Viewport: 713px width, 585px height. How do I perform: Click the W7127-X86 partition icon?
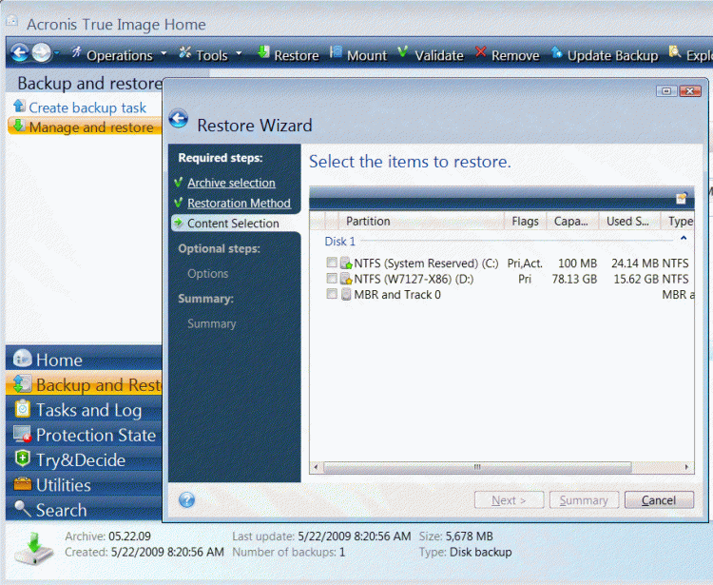[346, 279]
